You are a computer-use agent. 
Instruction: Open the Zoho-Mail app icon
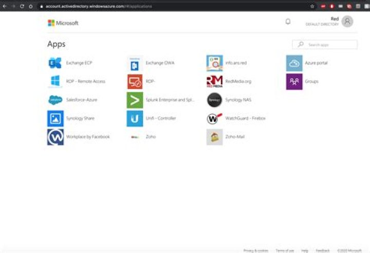214,137
